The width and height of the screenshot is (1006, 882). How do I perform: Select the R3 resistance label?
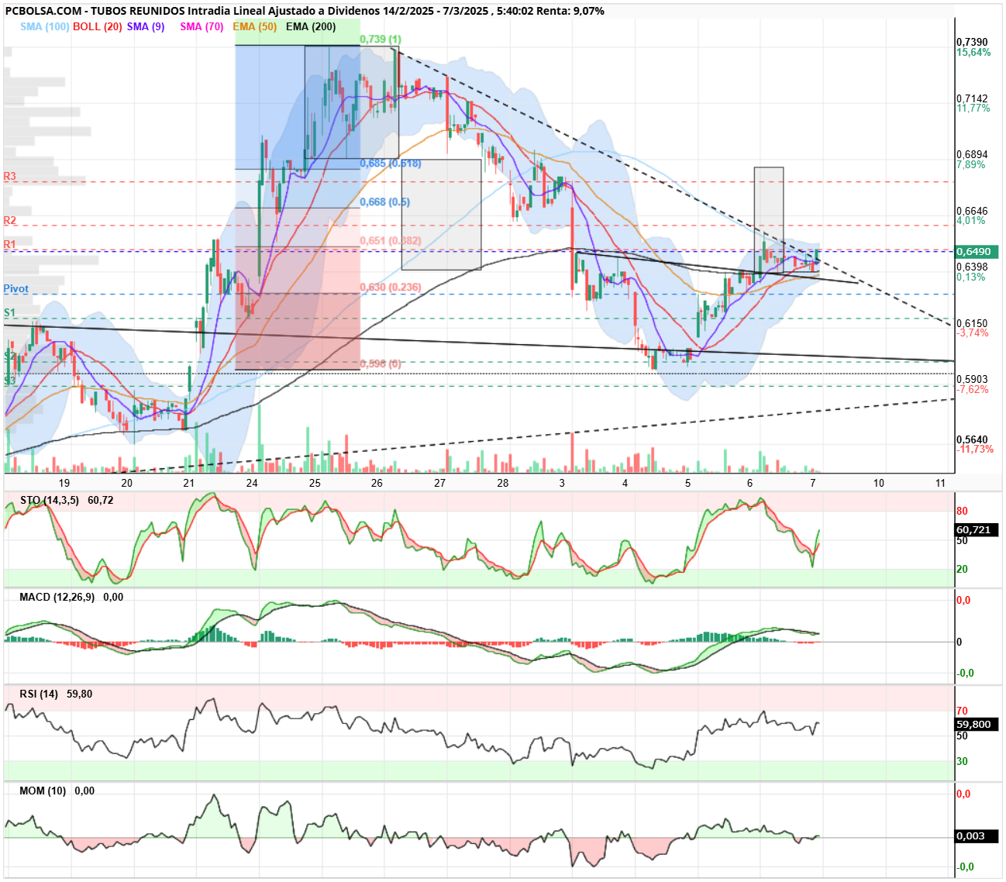(x=9, y=177)
